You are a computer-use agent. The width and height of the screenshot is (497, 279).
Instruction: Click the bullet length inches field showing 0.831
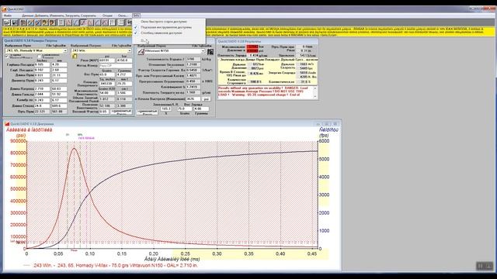(42, 75)
